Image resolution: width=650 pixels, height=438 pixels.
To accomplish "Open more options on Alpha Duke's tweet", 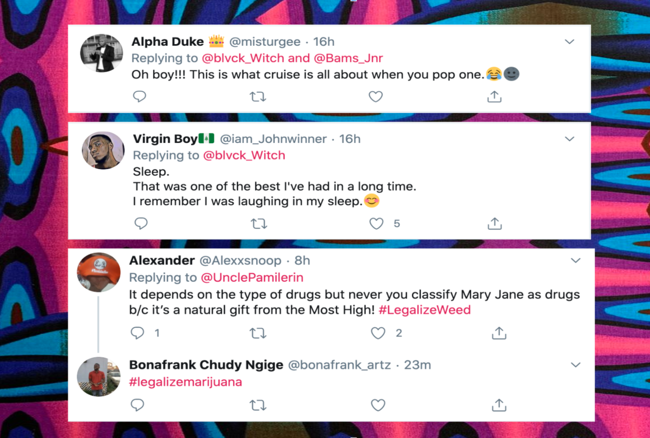I will click(x=569, y=42).
